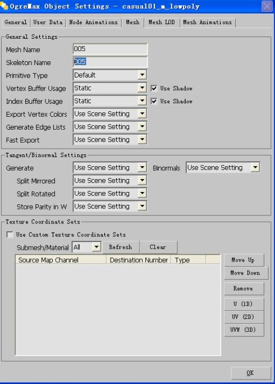The width and height of the screenshot is (275, 384).
Task: Open the Binormals dropdown
Action: (x=223, y=168)
